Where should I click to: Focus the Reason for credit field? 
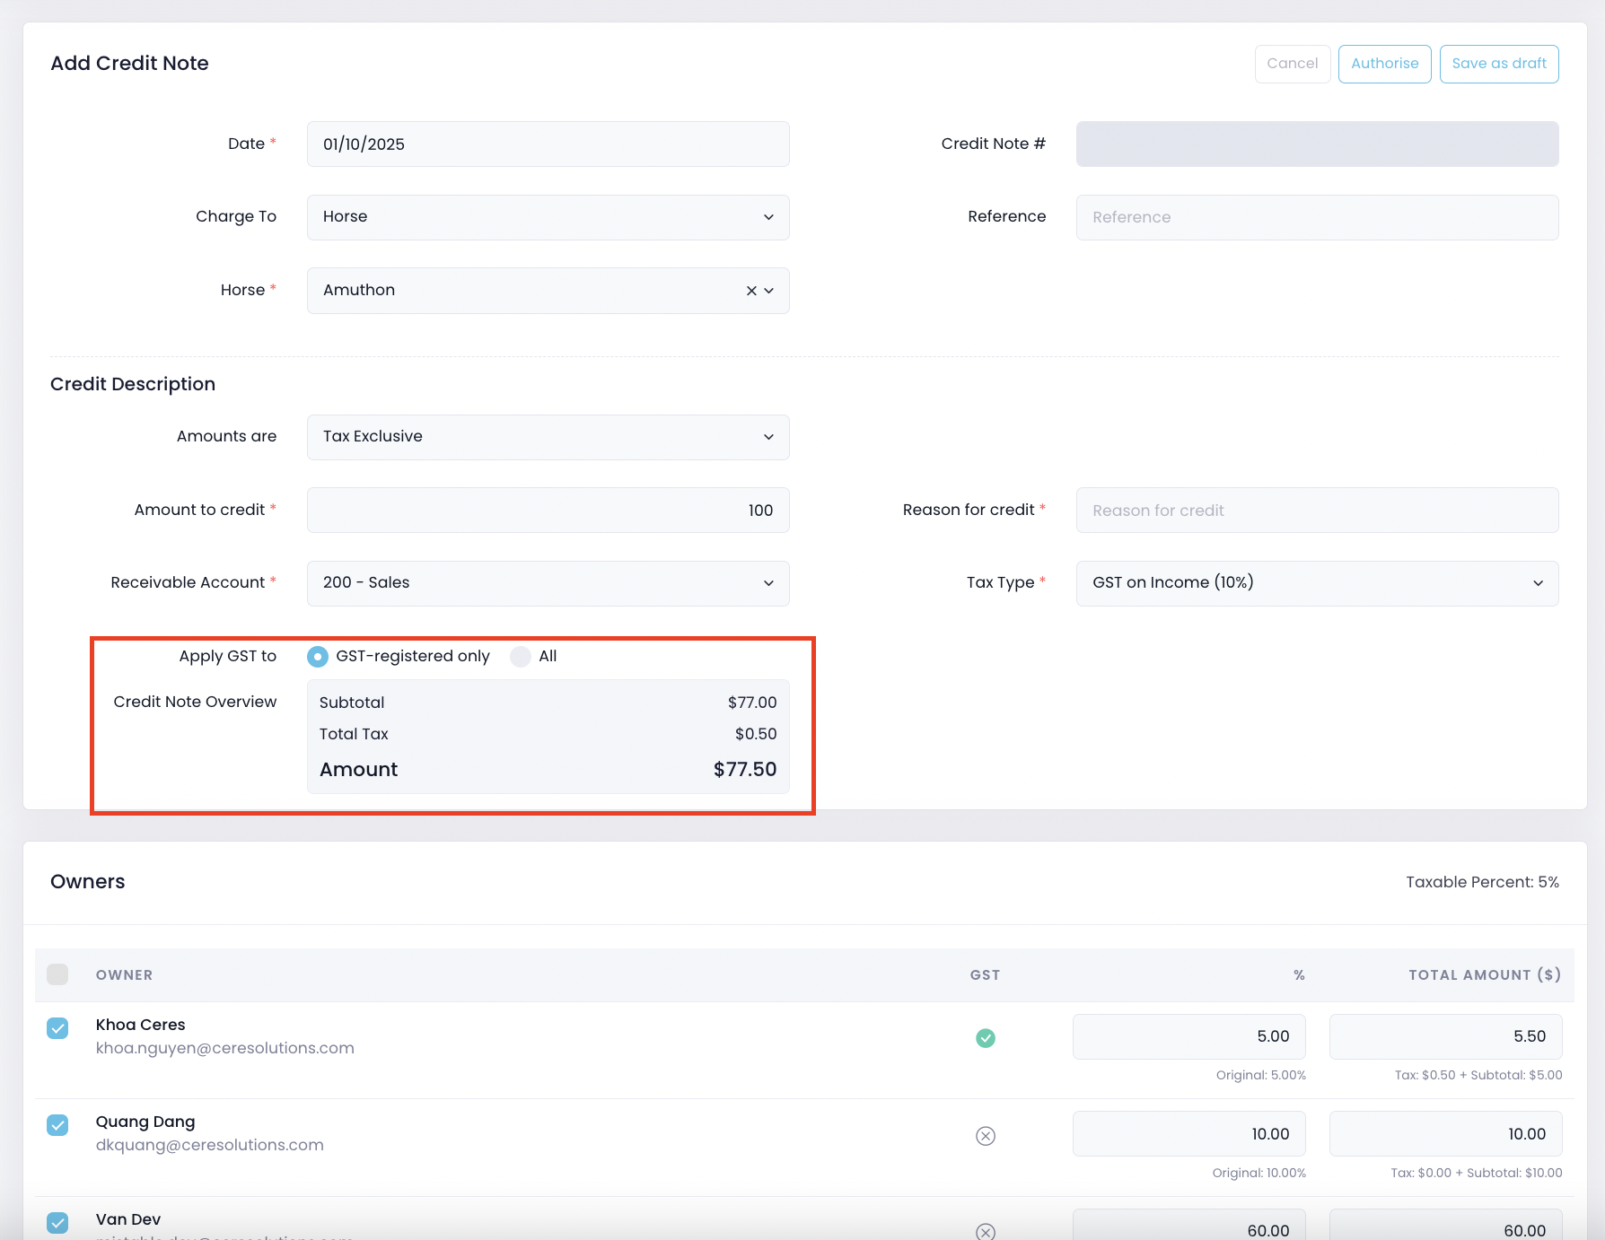(x=1316, y=511)
